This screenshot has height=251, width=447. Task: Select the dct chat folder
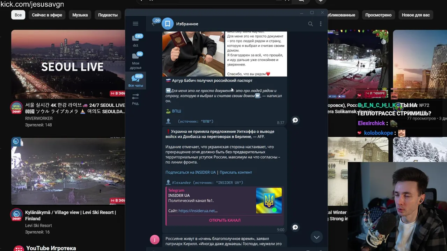pos(135,40)
